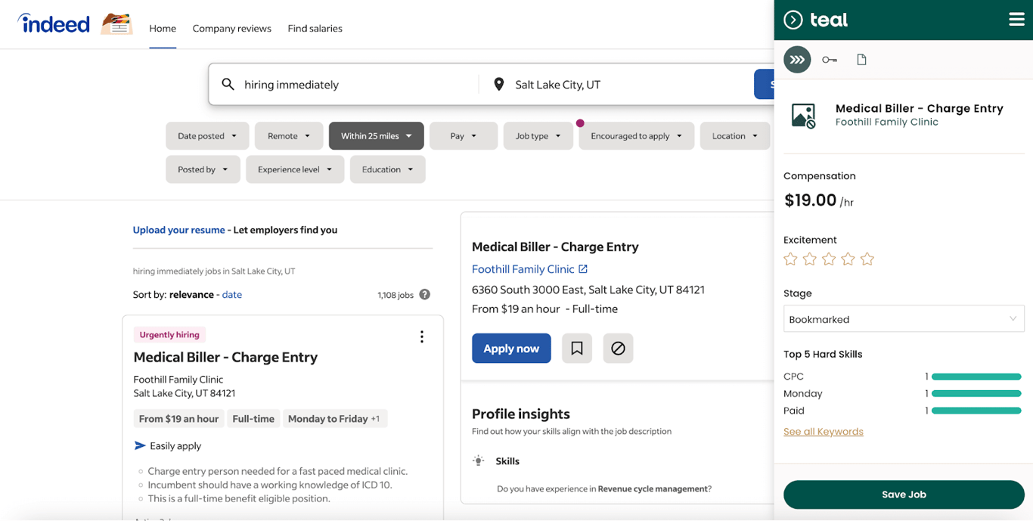
Task: Click the colorful notebook icon beside Indeed logo
Action: coord(116,24)
